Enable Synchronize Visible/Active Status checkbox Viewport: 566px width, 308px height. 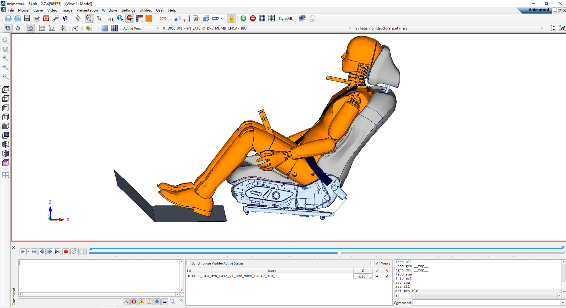[x=189, y=263]
